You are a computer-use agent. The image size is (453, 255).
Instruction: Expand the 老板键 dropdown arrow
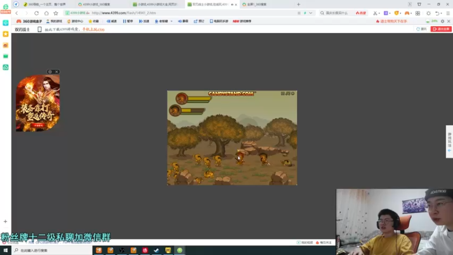pyautogui.click(x=172, y=21)
